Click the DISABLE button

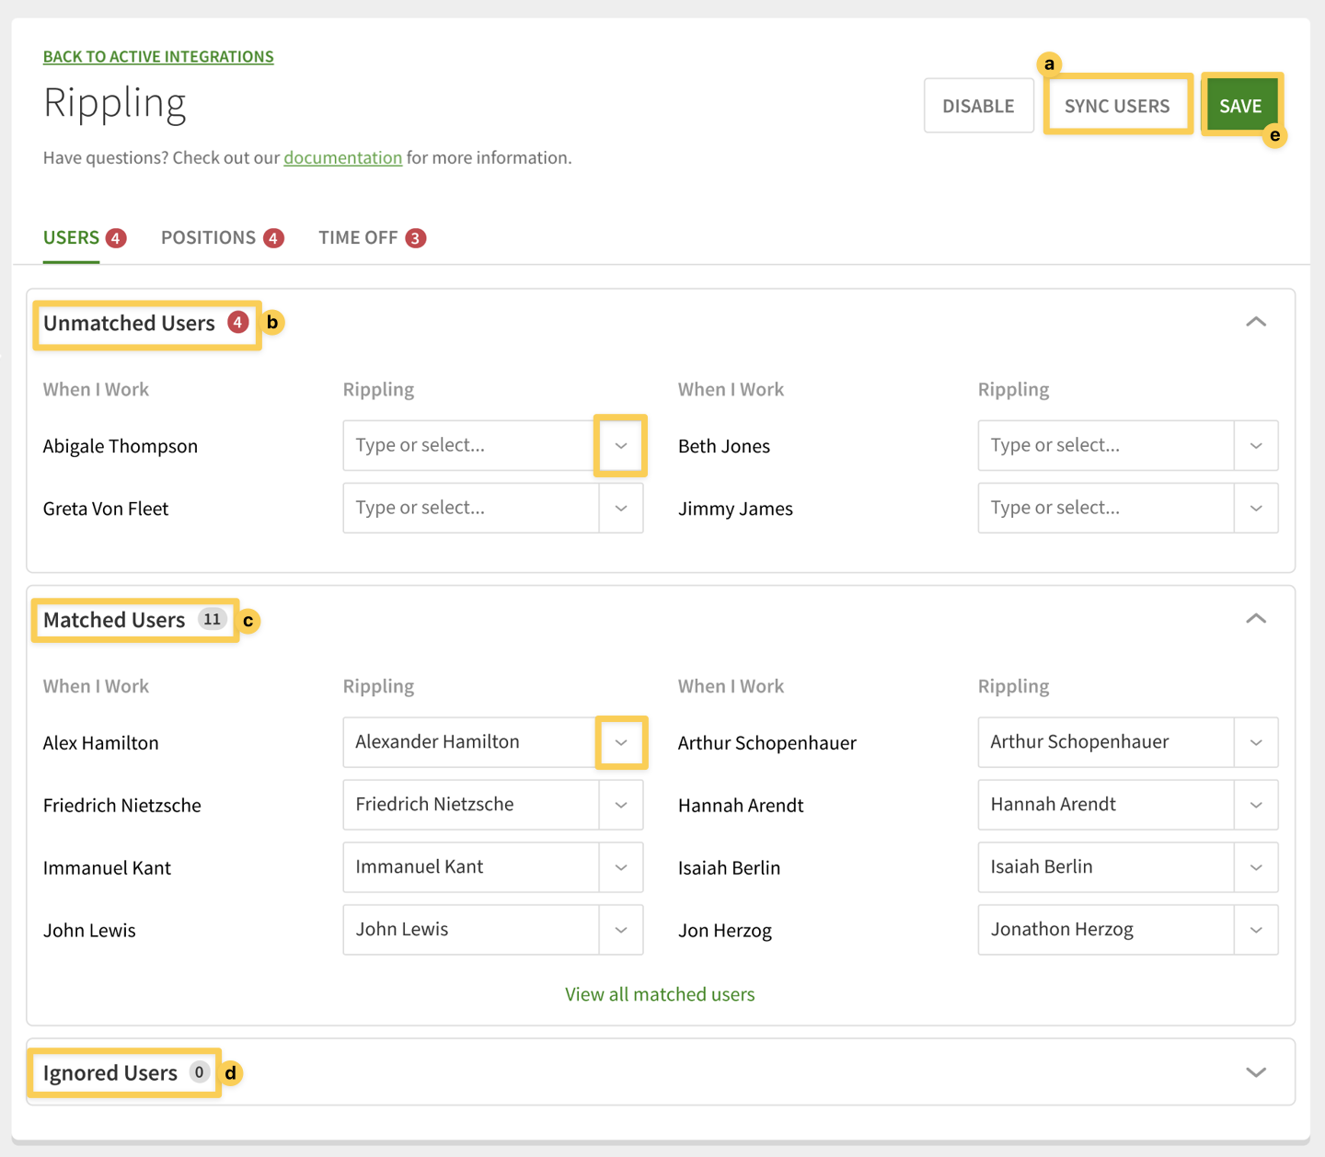click(x=978, y=105)
